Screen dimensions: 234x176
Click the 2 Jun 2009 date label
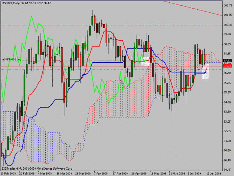click(194, 174)
